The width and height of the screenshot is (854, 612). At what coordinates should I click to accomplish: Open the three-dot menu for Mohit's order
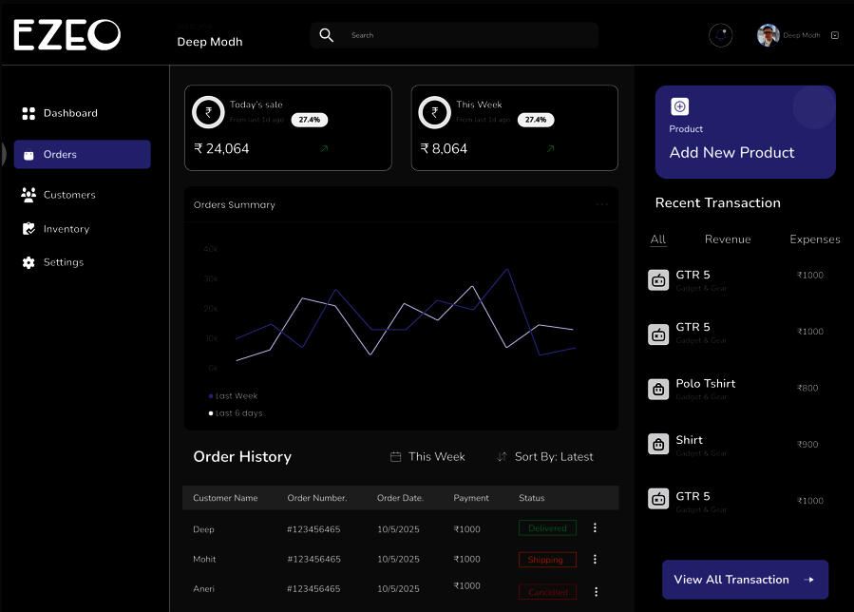595,559
